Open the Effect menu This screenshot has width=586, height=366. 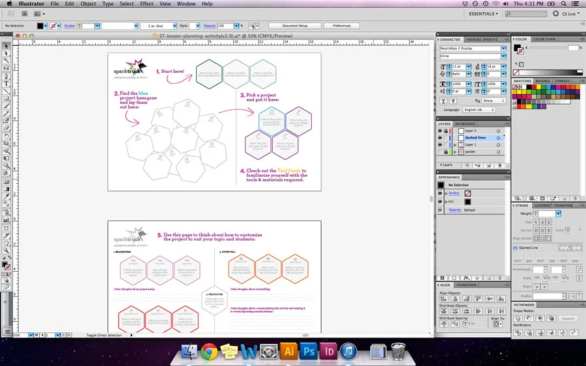tap(146, 4)
